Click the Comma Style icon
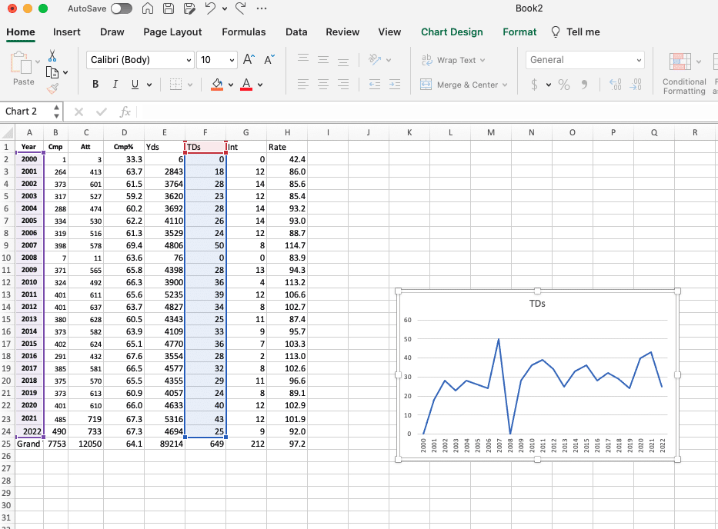Image resolution: width=718 pixels, height=529 pixels. pos(584,85)
